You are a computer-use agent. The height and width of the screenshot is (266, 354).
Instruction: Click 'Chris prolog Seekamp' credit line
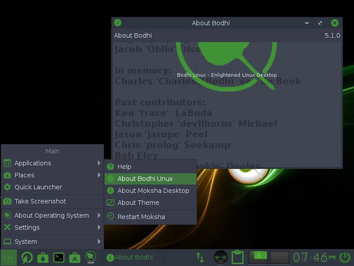[172, 145]
